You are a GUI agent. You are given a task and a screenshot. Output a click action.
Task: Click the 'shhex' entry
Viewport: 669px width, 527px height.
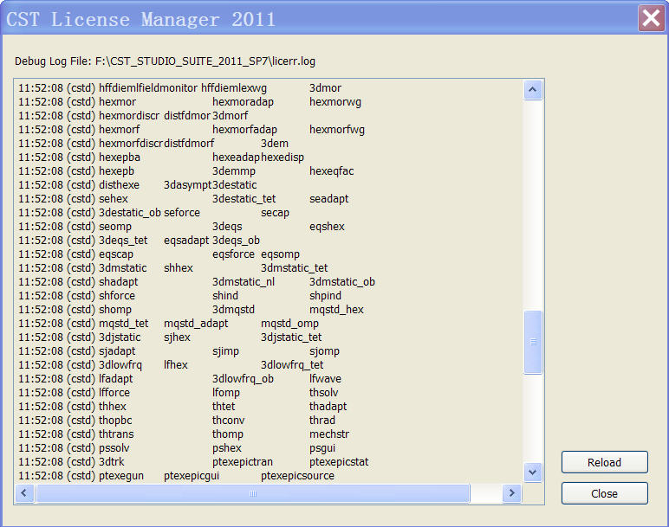tap(179, 268)
